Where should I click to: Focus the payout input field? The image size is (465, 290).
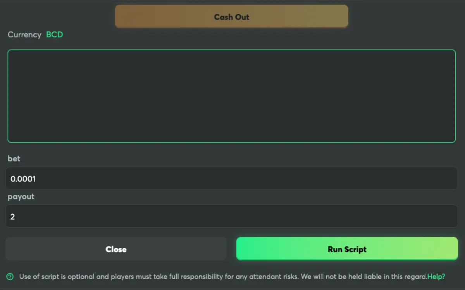(232, 217)
